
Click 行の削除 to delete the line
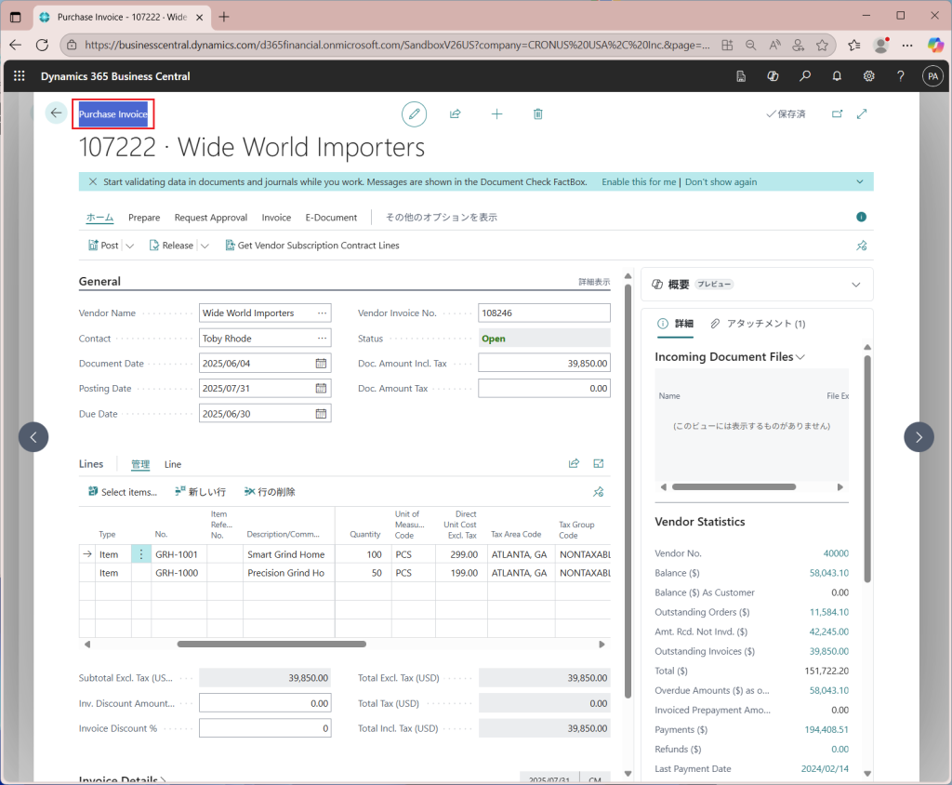click(x=270, y=491)
